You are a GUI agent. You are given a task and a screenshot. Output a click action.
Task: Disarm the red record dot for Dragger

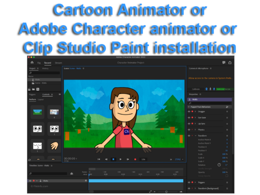(192, 111)
